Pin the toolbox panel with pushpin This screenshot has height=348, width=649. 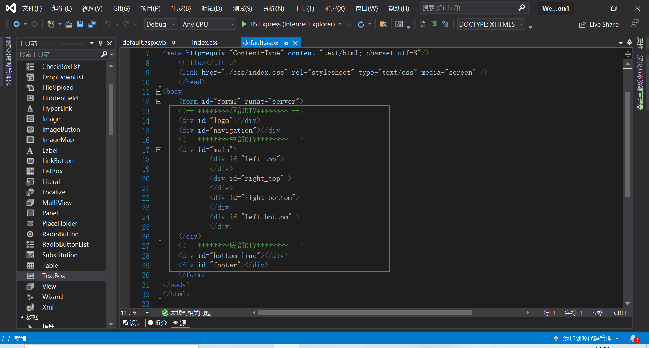(100, 43)
